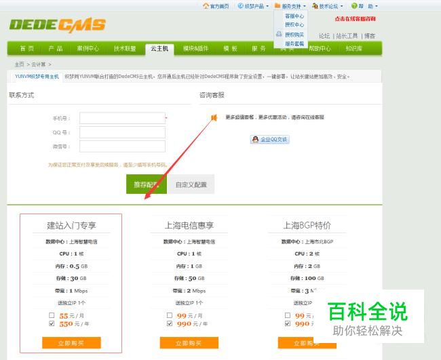This screenshot has width=441, height=360.
Task: Click the green question mark help icon
Action: coord(354,5)
